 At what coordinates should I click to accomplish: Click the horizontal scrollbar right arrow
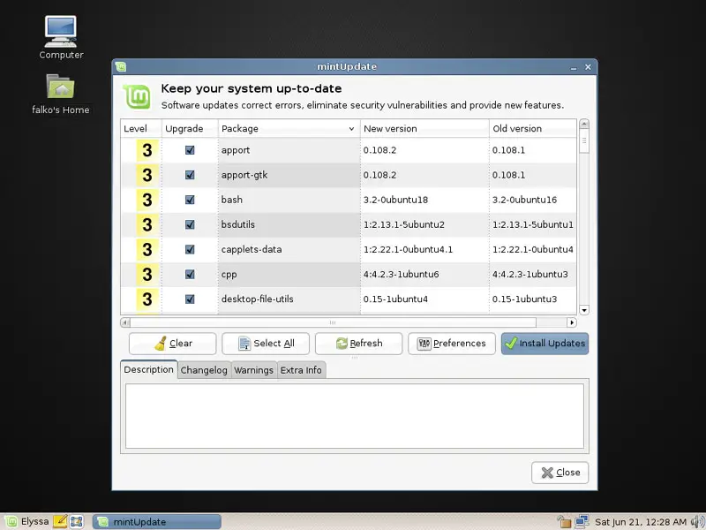pyautogui.click(x=571, y=322)
